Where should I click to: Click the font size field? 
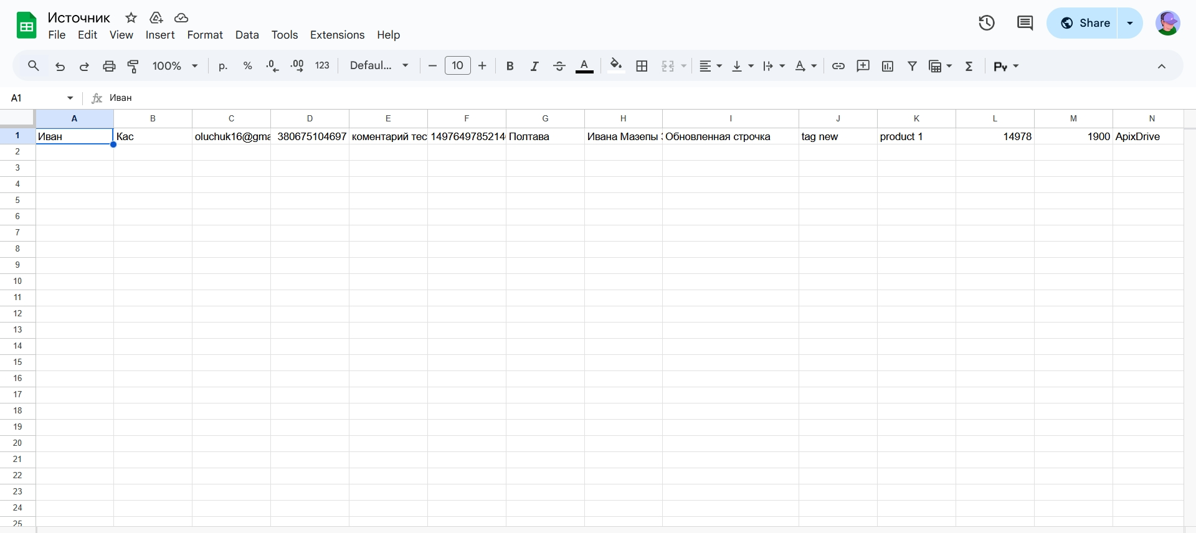pyautogui.click(x=458, y=66)
